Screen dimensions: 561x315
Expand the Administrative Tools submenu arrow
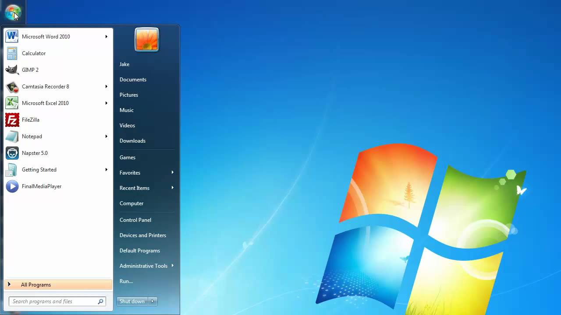172,266
